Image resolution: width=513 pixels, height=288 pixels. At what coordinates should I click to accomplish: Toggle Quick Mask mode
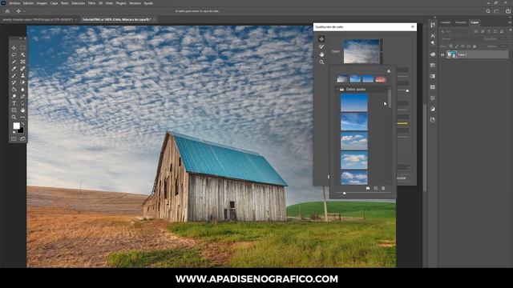[14, 138]
